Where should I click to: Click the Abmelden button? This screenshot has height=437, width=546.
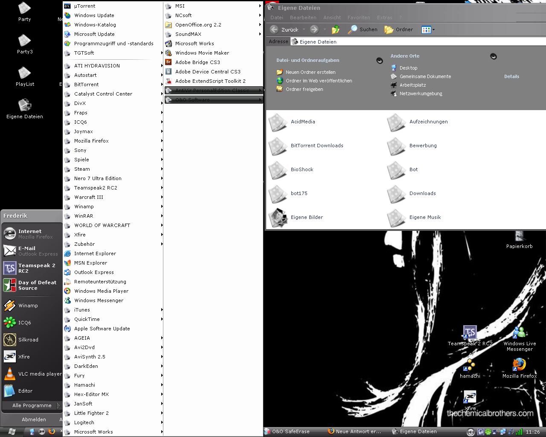coord(34,420)
